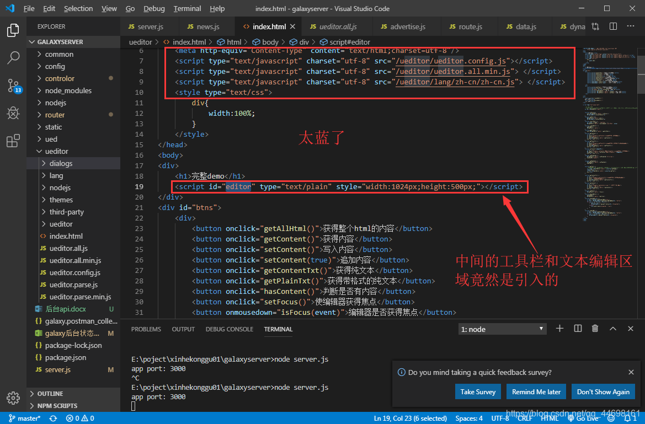Click the 'body' breadcrumb item

[x=265, y=42]
